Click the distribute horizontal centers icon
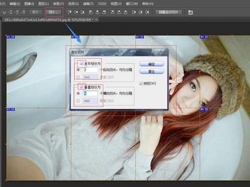The height and width of the screenshot is (187, 250). pyautogui.click(x=140, y=12)
